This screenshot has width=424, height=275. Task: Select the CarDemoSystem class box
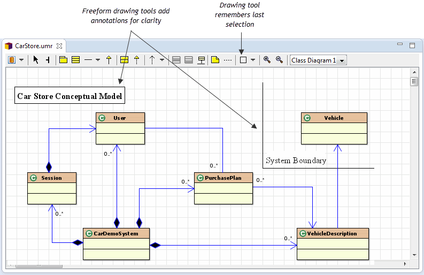click(116, 243)
